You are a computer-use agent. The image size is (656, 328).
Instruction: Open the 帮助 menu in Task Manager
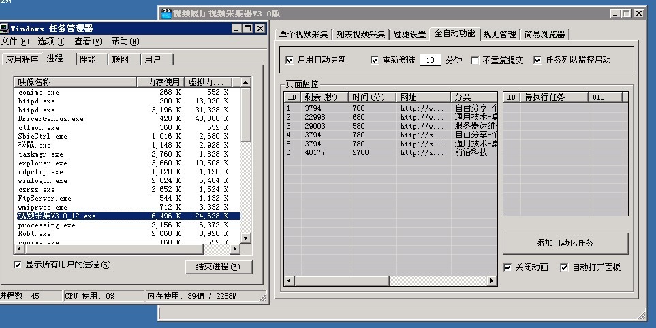125,42
